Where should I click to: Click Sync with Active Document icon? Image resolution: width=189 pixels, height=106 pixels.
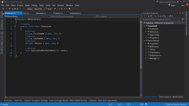(159, 16)
